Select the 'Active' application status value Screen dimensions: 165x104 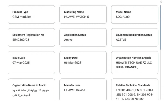pos(68,40)
